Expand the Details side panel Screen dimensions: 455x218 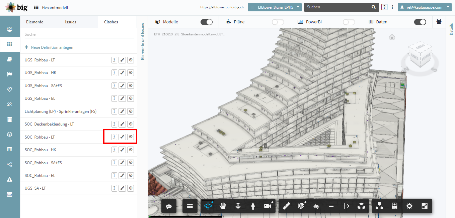(451, 29)
